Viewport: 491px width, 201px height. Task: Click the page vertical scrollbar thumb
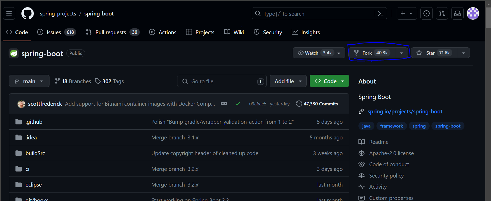pos(488,17)
